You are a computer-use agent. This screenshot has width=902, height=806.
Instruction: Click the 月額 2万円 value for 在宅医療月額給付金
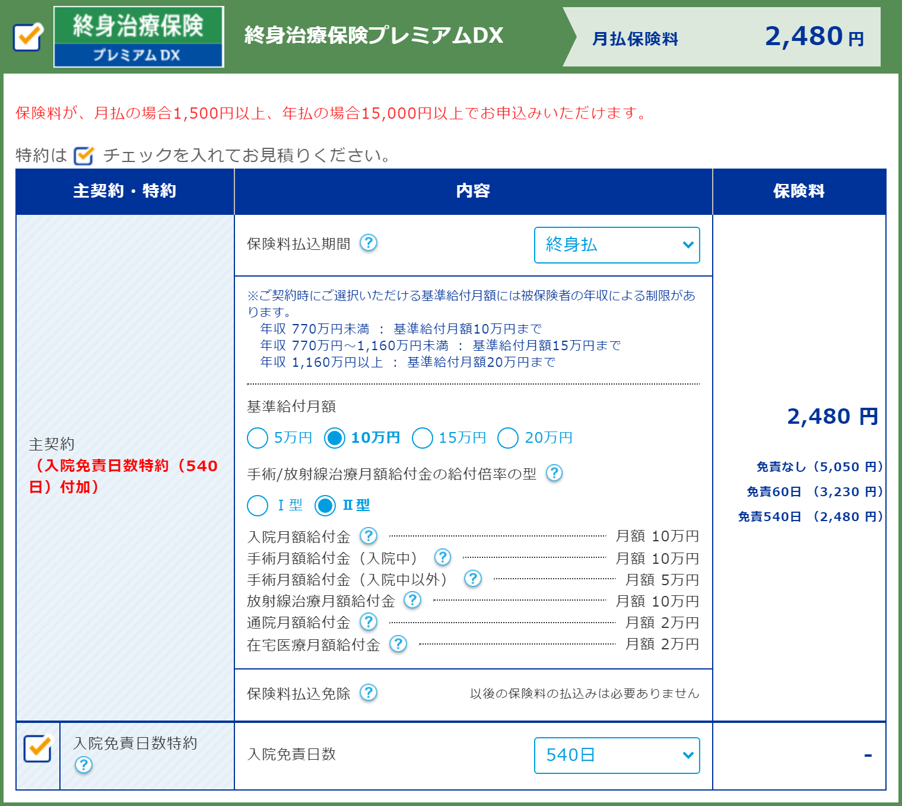pos(662,644)
